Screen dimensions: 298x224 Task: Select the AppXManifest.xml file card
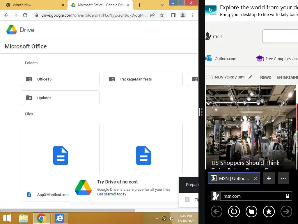point(60,162)
